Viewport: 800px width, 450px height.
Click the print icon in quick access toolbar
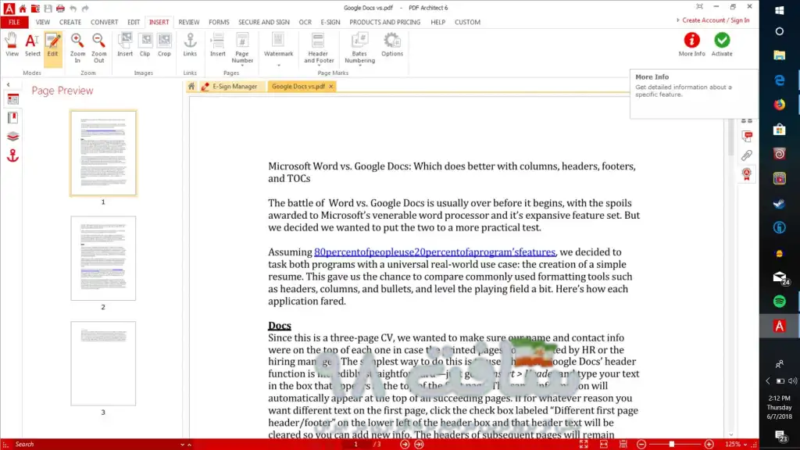pos(60,8)
